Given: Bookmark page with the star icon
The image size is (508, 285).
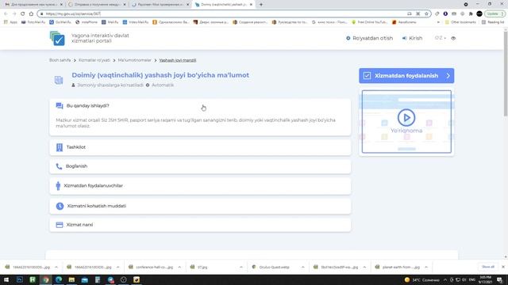Looking at the screenshot, I should pos(426,13).
